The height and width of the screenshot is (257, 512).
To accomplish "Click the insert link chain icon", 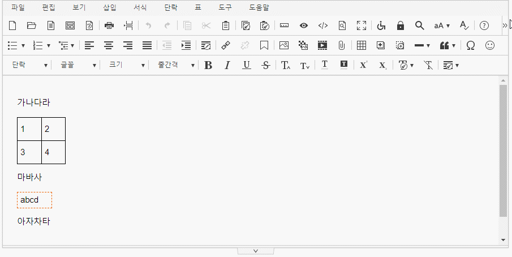I will pos(226,45).
